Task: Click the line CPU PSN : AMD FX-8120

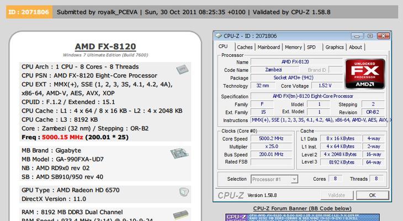Action: coord(89,76)
